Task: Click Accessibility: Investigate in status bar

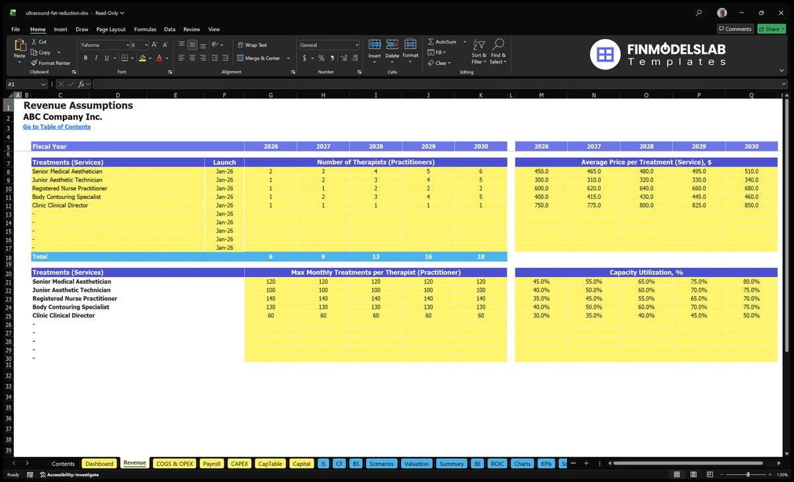Action: coord(69,475)
